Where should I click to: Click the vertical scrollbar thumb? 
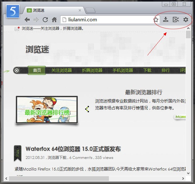[188, 34]
